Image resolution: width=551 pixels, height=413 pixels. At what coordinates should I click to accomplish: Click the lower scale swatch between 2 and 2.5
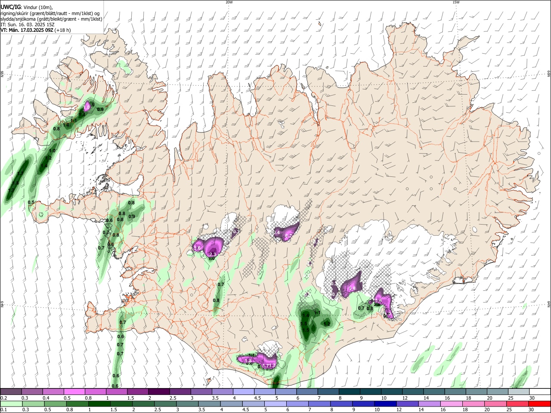[x=143, y=404]
